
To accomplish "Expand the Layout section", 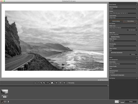I will coord(137,57).
